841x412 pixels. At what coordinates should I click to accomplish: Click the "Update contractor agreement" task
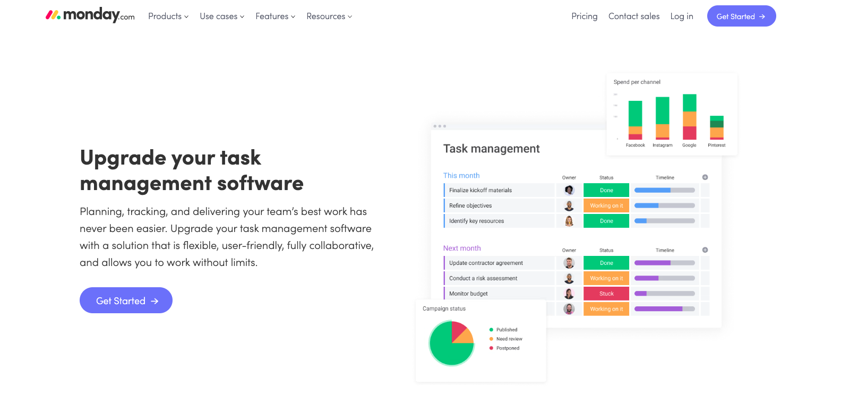tap(486, 263)
